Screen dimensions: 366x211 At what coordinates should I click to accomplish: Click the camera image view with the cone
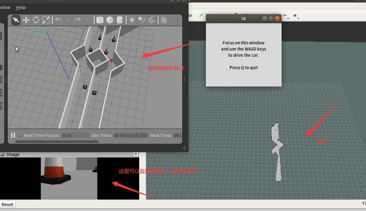(x=69, y=178)
